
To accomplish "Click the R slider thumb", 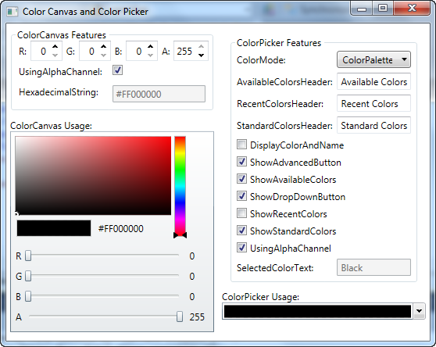I will tap(28, 256).
